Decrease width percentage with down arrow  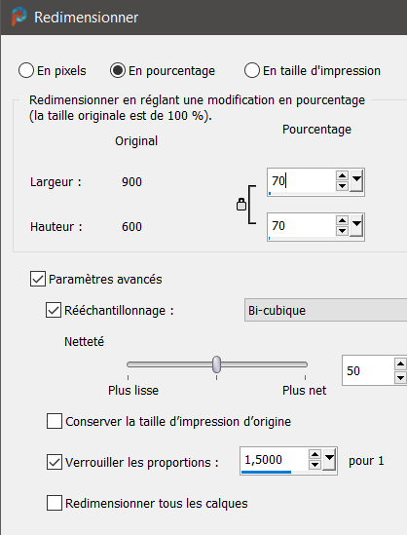342,186
